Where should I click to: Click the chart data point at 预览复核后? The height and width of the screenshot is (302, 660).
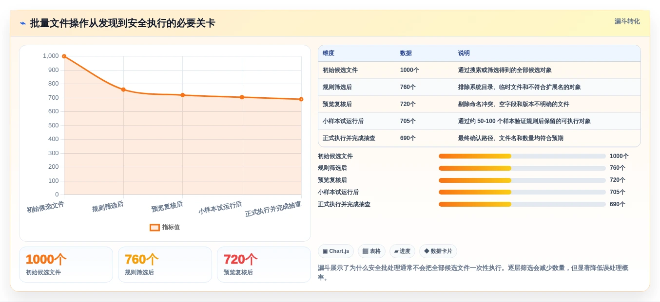point(183,95)
